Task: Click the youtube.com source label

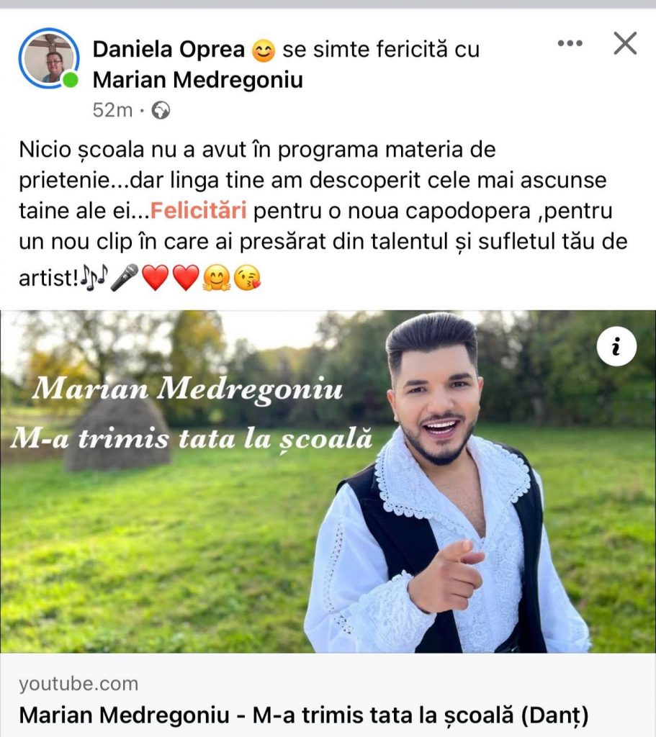Action: (x=78, y=684)
